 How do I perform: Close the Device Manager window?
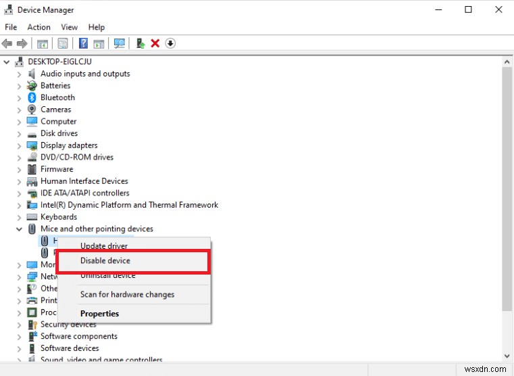498,10
